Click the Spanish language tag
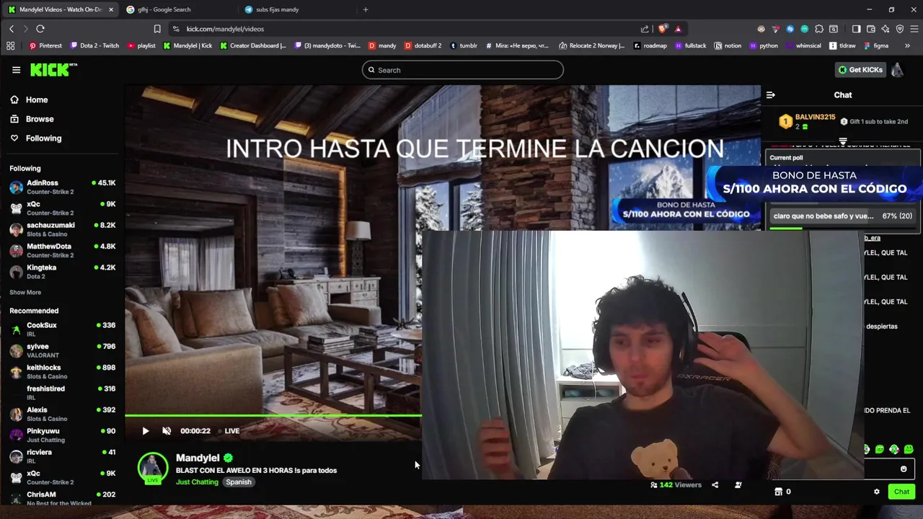The width and height of the screenshot is (923, 519). [x=239, y=482]
